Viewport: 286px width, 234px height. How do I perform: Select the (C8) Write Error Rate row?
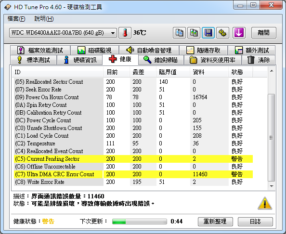click(133, 182)
